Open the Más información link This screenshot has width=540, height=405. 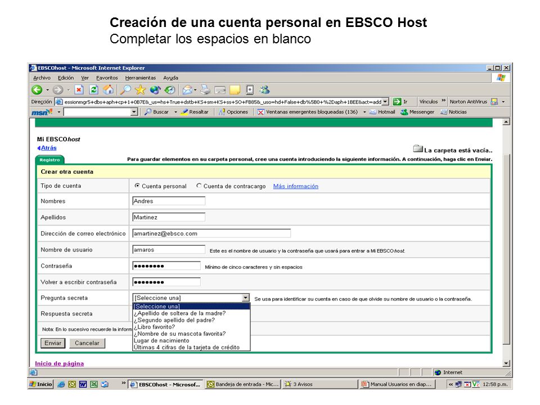(x=296, y=186)
